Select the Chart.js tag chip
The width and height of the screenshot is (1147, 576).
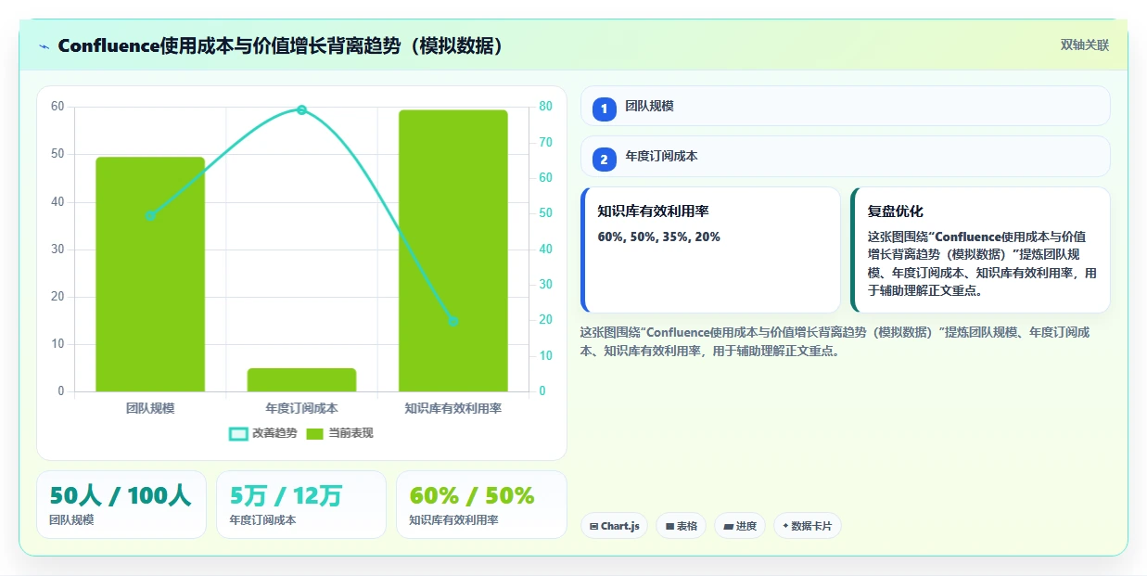click(x=614, y=526)
